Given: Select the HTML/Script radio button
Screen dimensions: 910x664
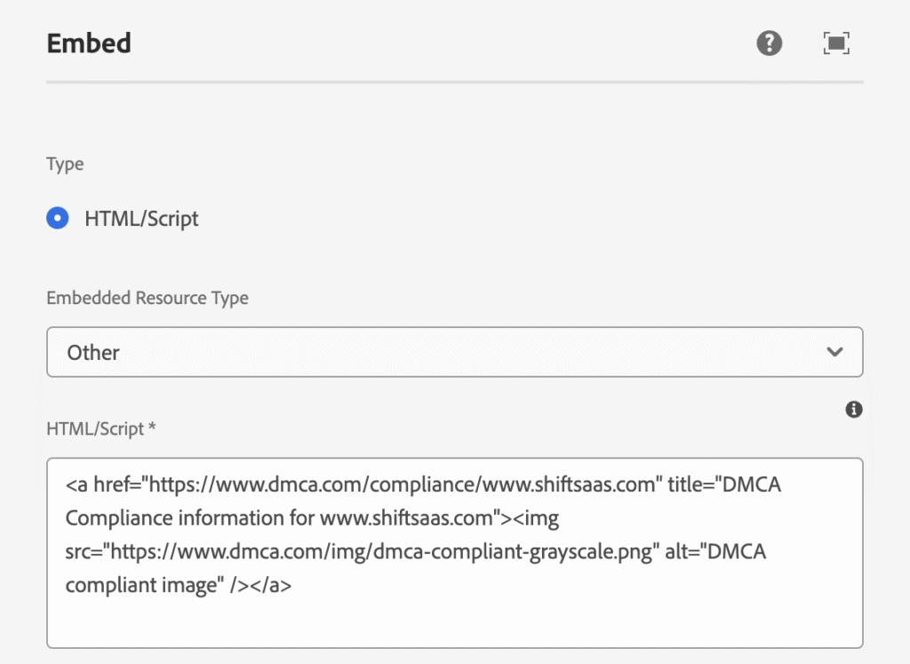Looking at the screenshot, I should (58, 218).
